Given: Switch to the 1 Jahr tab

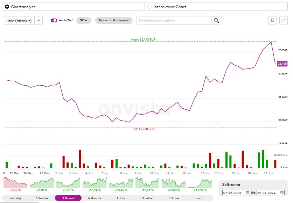Looking at the screenshot, I should click(x=120, y=198).
